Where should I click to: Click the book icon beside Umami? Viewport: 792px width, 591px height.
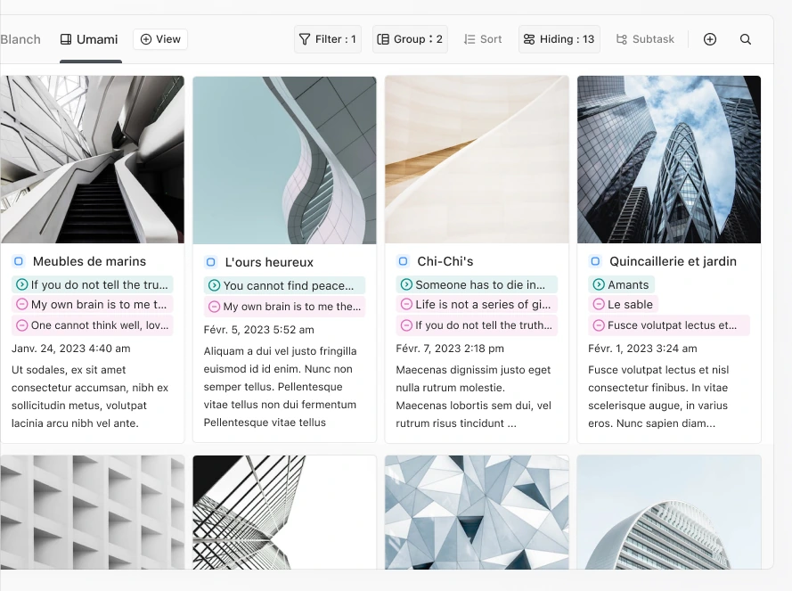click(x=66, y=39)
